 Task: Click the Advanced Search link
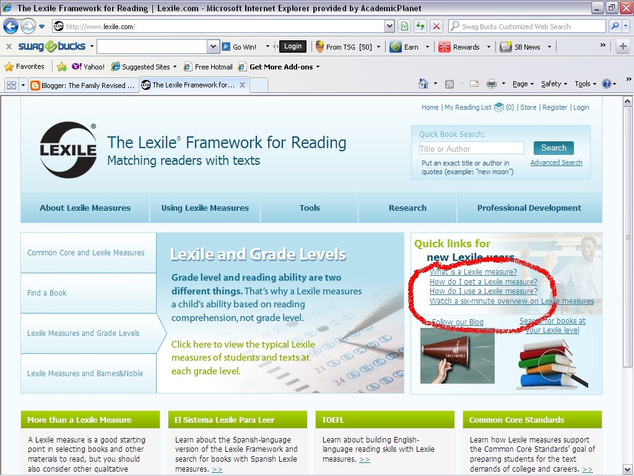[x=557, y=162]
